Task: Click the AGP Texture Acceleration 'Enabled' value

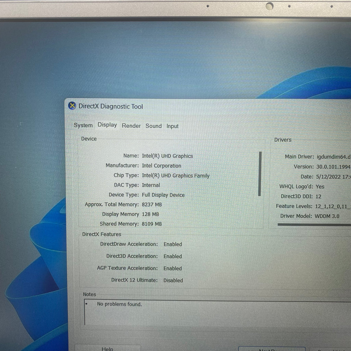Action: pos(173,268)
